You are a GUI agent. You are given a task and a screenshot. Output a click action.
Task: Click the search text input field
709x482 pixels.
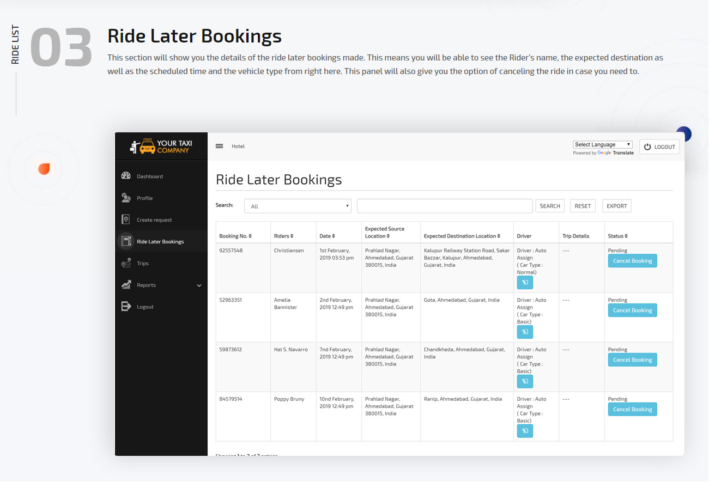click(x=445, y=206)
